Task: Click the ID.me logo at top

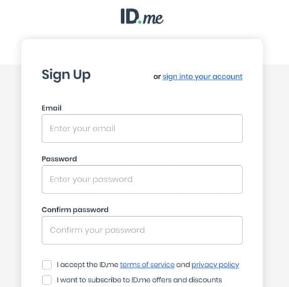Action: point(142,16)
